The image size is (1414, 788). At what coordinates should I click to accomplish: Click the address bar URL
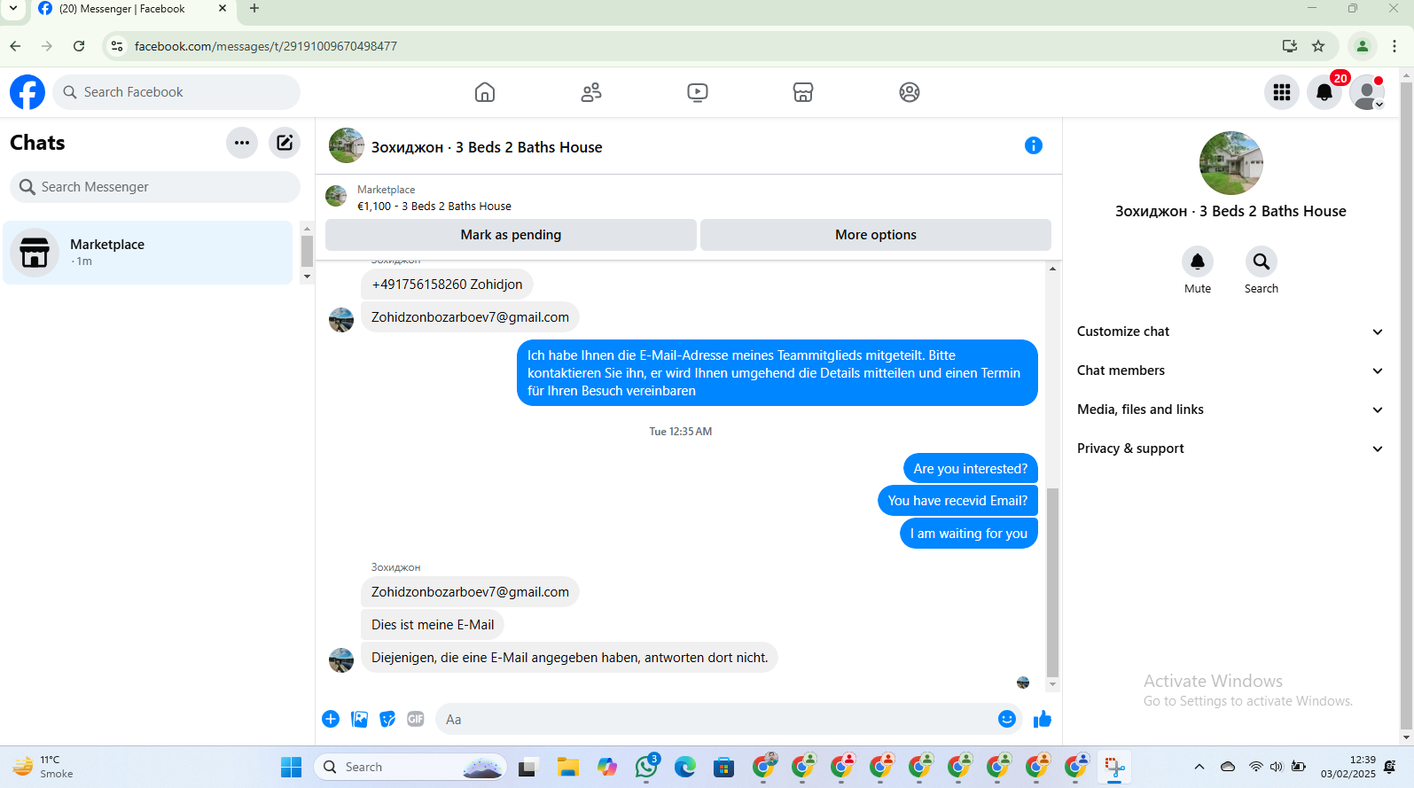pos(266,46)
